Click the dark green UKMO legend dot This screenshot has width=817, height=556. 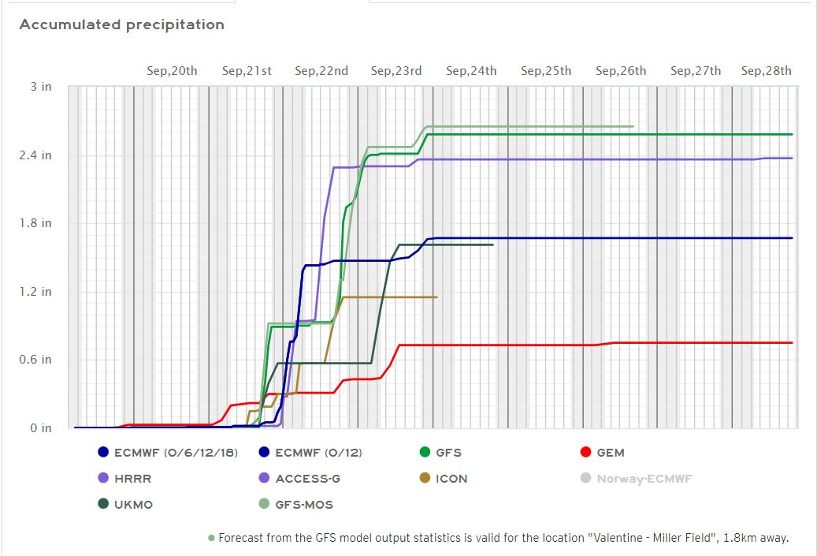coord(103,505)
